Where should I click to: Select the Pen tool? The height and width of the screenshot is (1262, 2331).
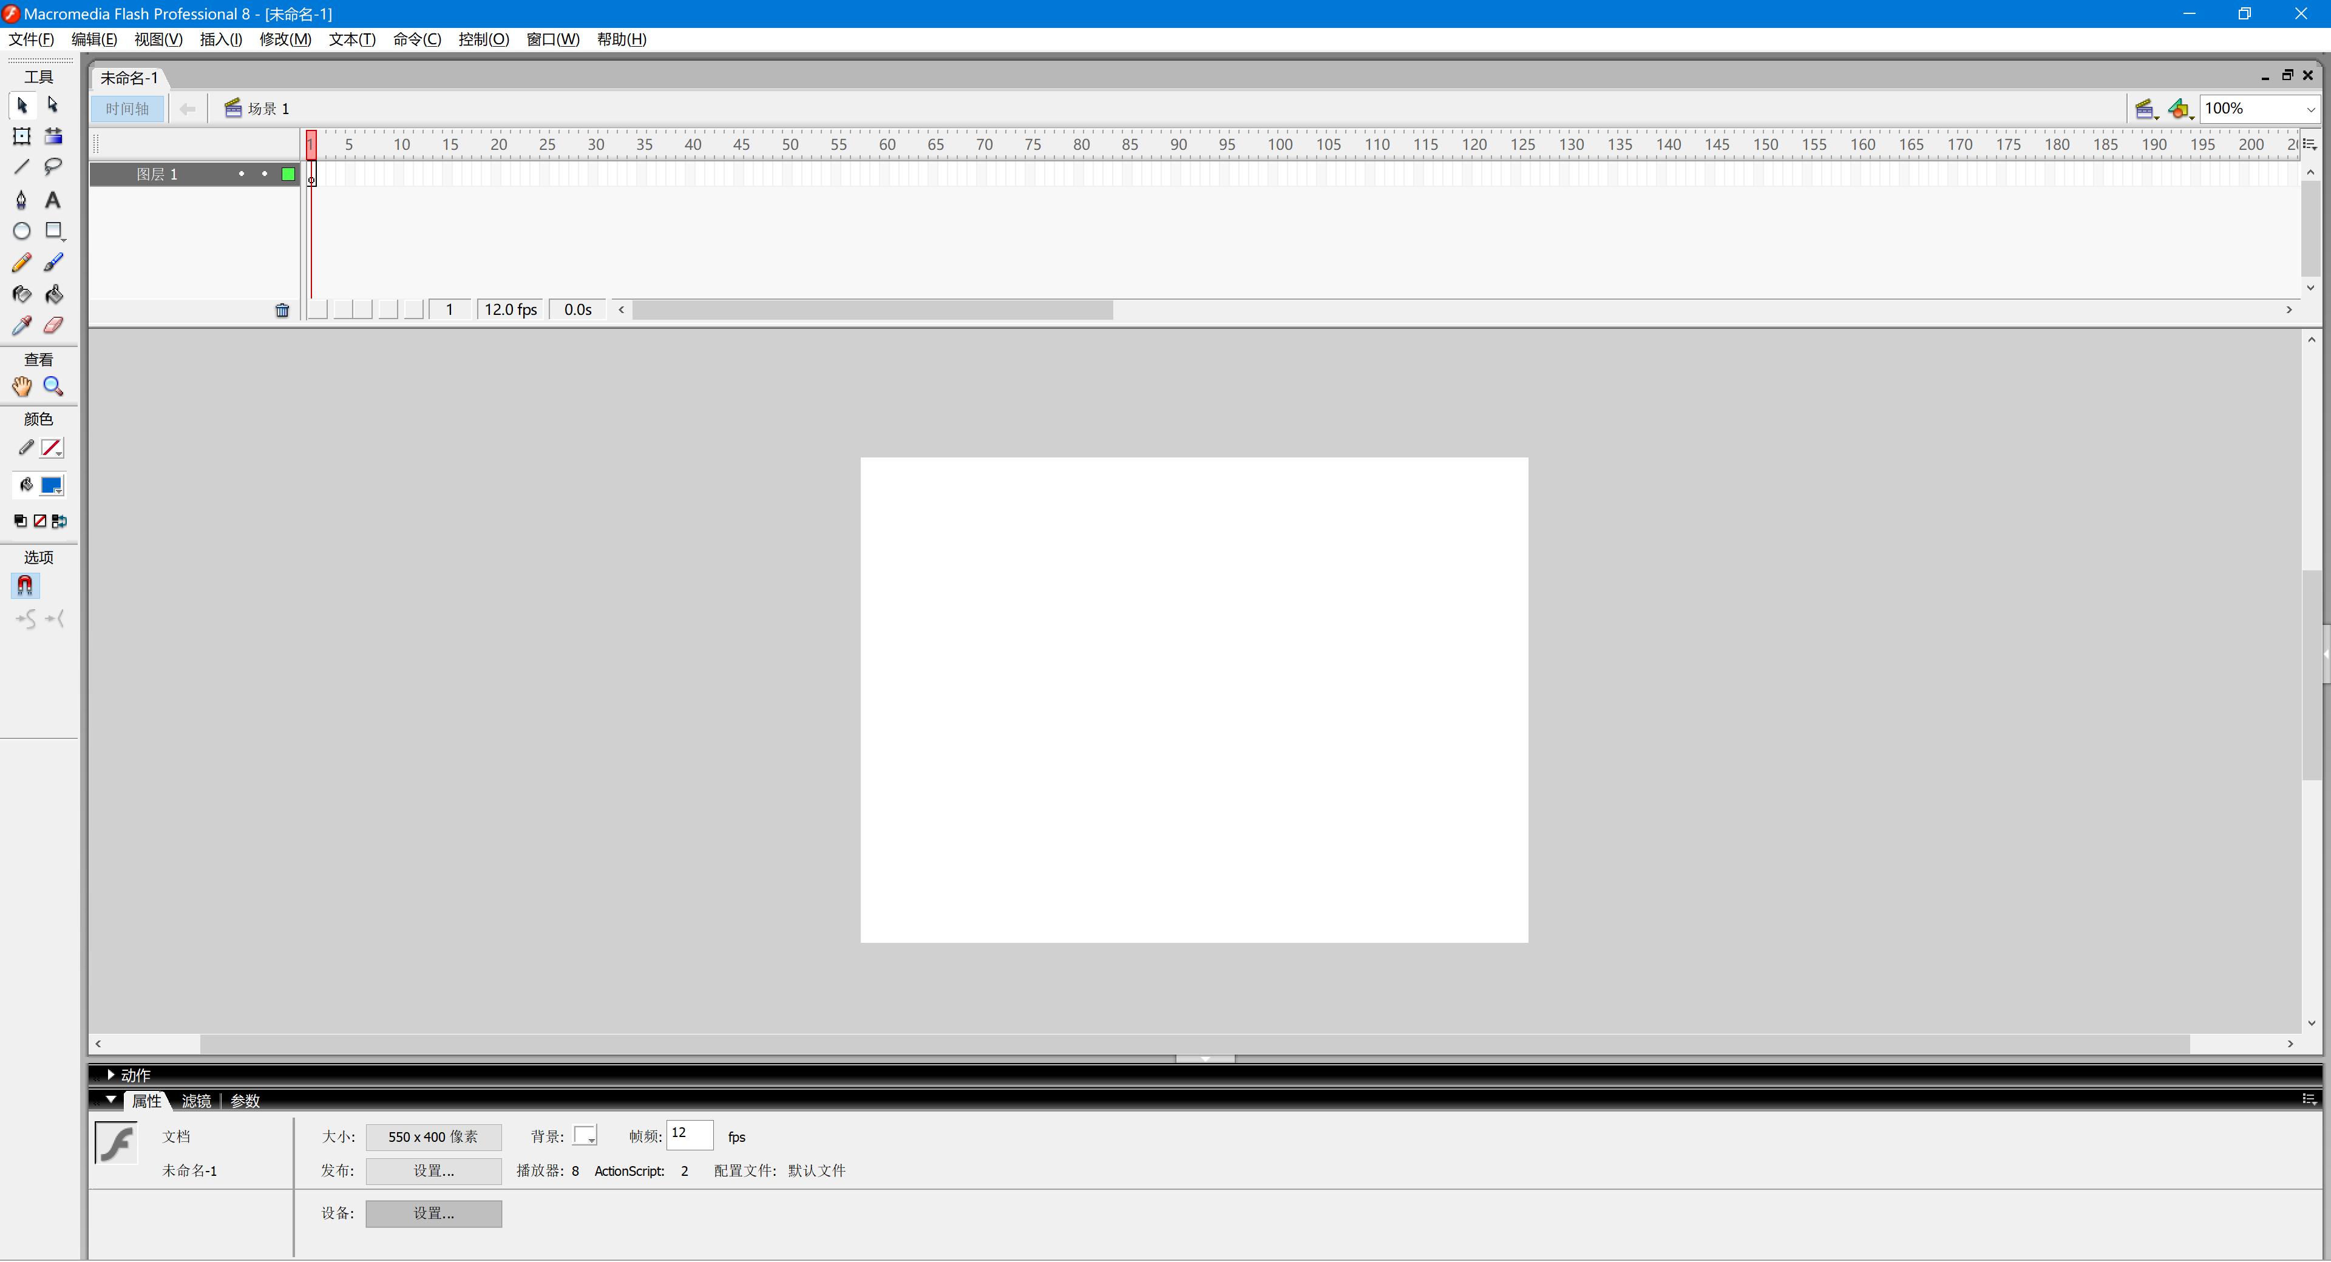[22, 200]
